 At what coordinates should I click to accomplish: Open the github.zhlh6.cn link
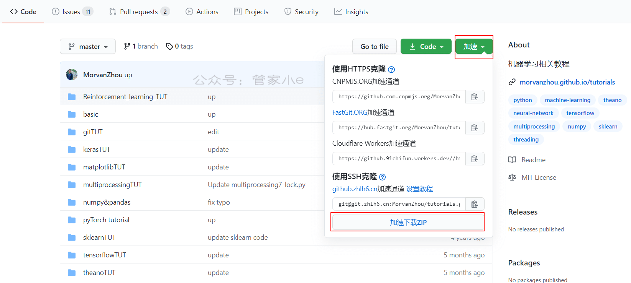(x=354, y=189)
